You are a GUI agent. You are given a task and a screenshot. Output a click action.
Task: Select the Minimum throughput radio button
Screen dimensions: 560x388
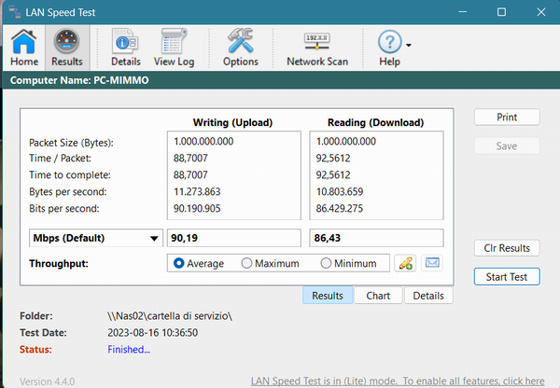pos(326,263)
